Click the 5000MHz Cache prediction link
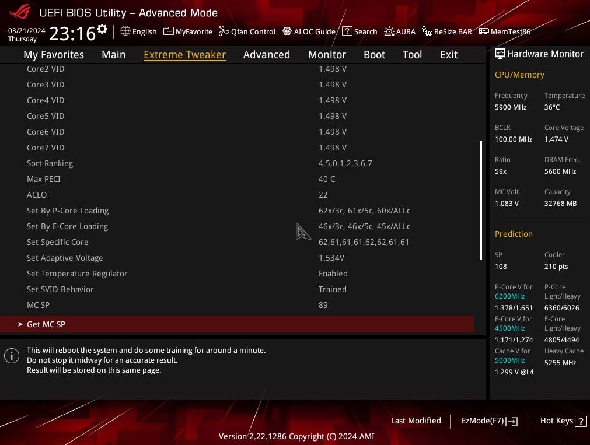 (509, 360)
